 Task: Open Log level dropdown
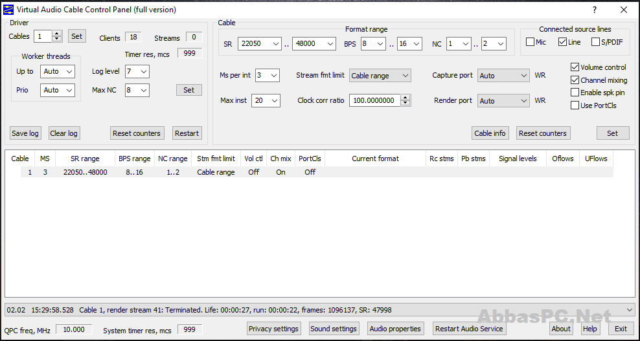coord(137,71)
